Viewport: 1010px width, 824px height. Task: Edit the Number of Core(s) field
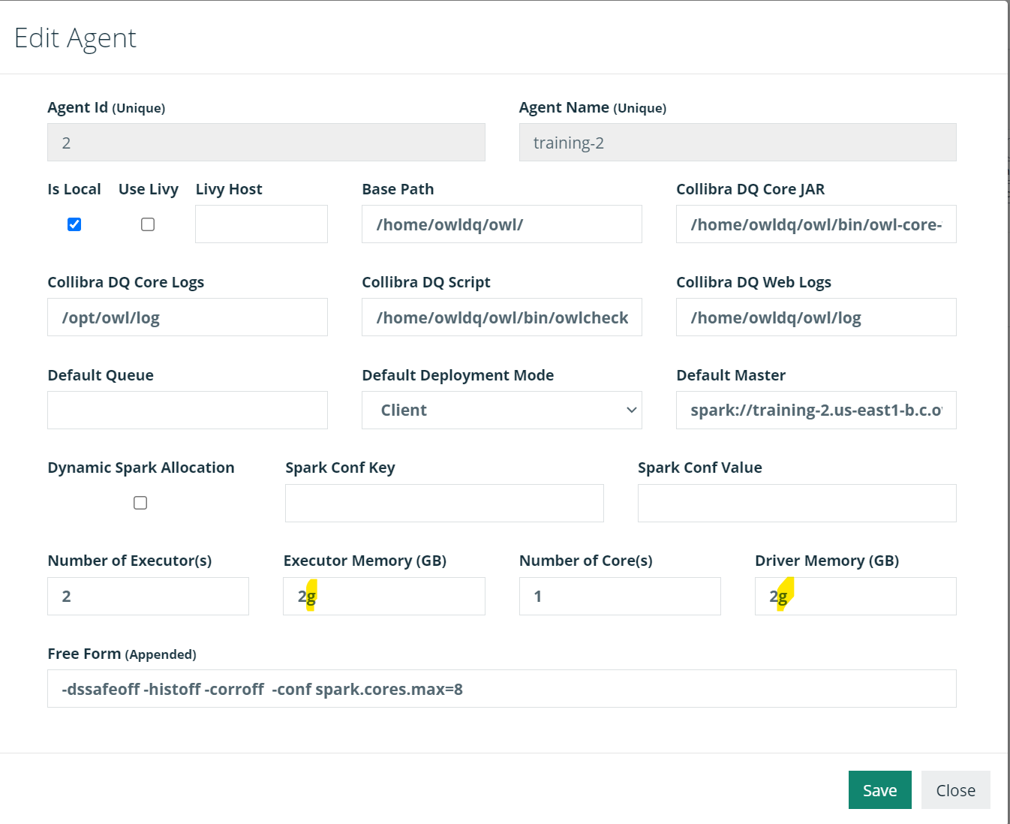click(x=620, y=596)
